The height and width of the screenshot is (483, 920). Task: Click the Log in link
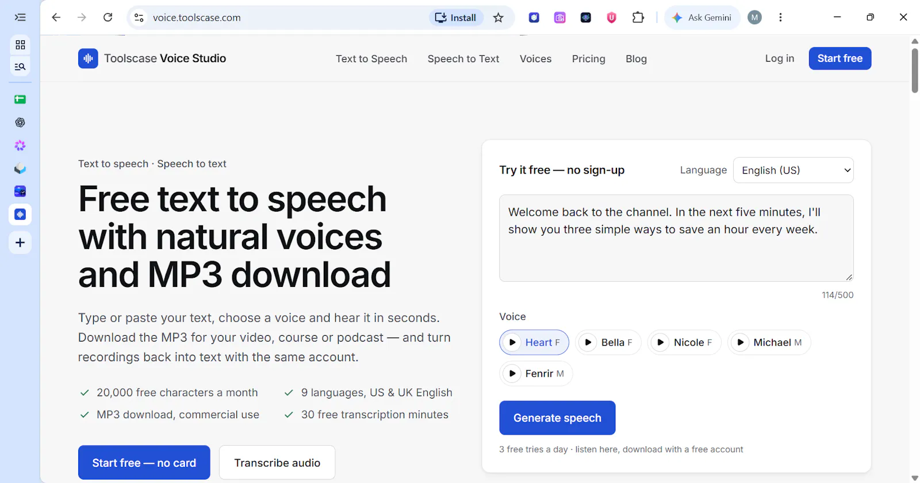point(779,58)
